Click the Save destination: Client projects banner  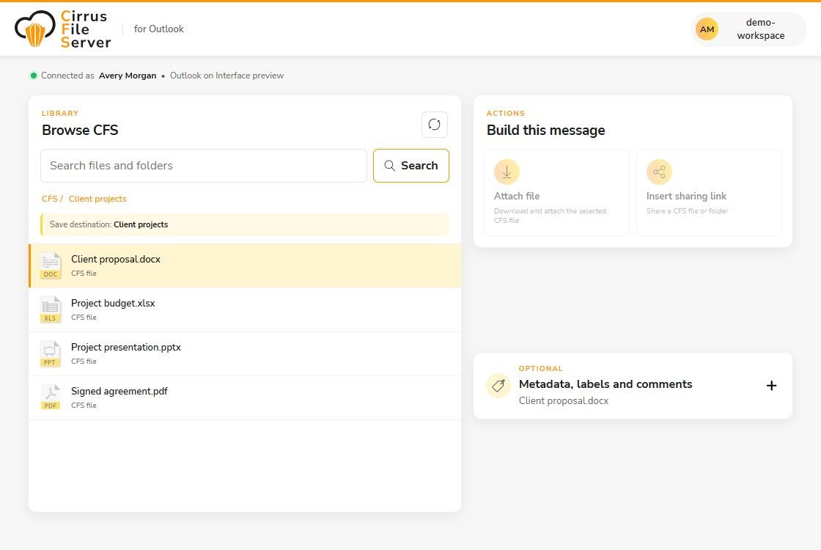tap(245, 224)
